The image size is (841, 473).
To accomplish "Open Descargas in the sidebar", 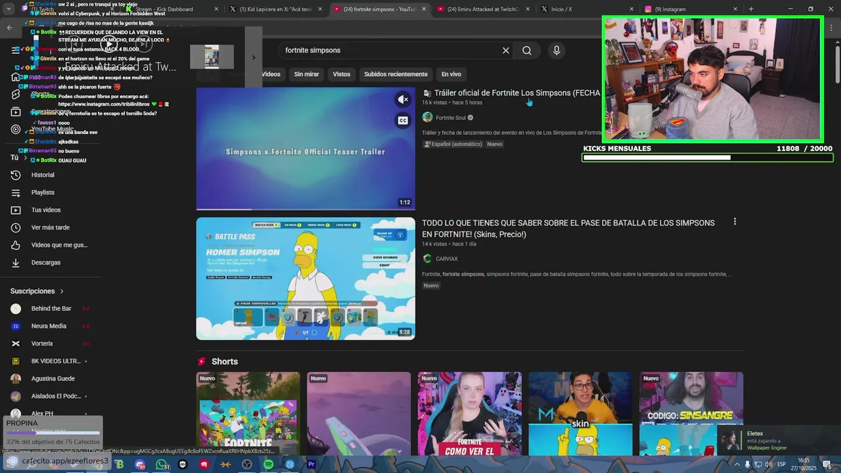I will click(x=45, y=263).
